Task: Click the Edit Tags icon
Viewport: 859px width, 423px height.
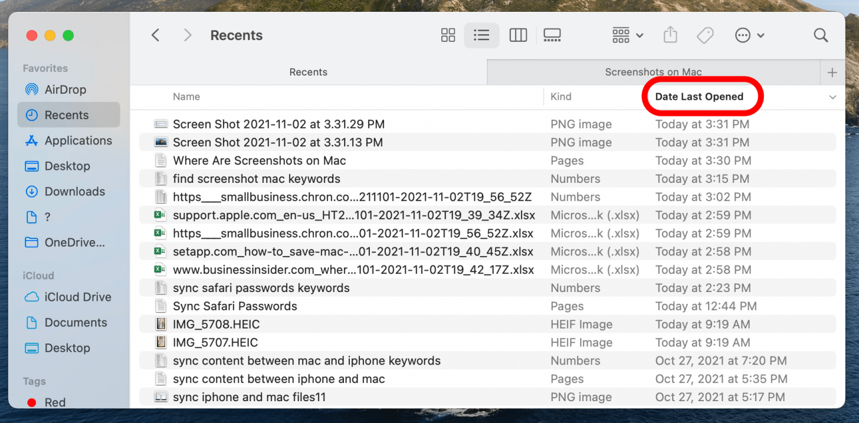Action: [705, 35]
